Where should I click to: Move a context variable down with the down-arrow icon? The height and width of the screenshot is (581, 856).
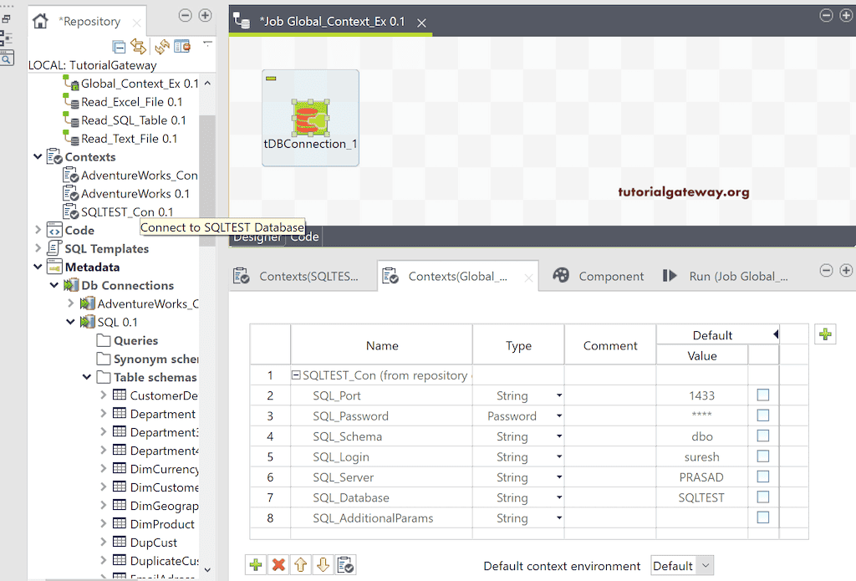coord(324,565)
